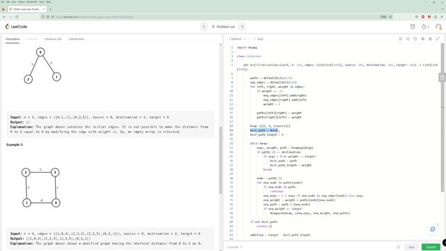
Task: Open the Solutions tab
Action: pos(53,39)
